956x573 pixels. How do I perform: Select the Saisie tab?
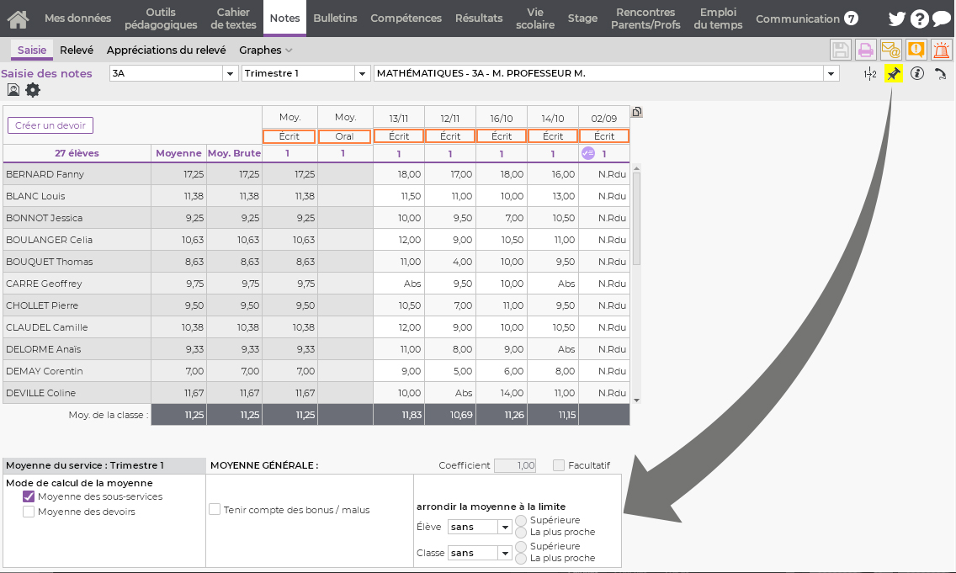[32, 50]
